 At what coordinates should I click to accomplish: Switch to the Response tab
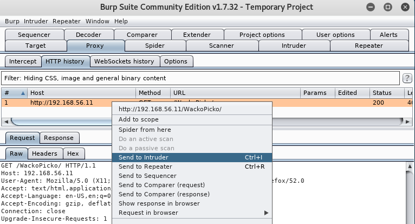pyautogui.click(x=59, y=138)
